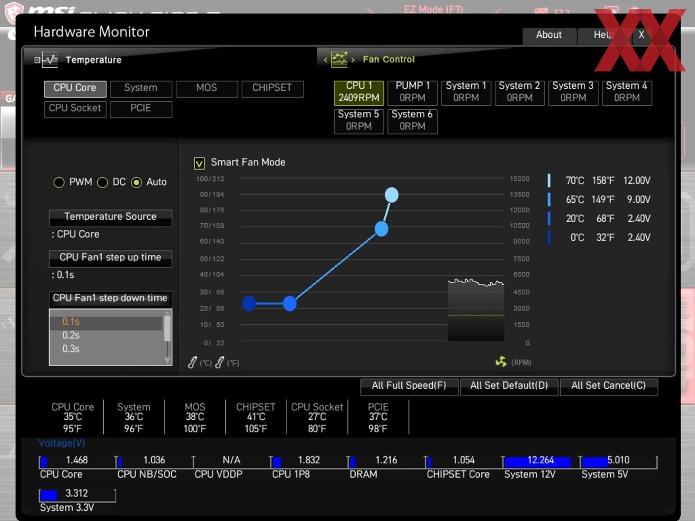Click the System 5V voltage bar
Image resolution: width=695 pixels, height=521 pixels.
click(618, 462)
